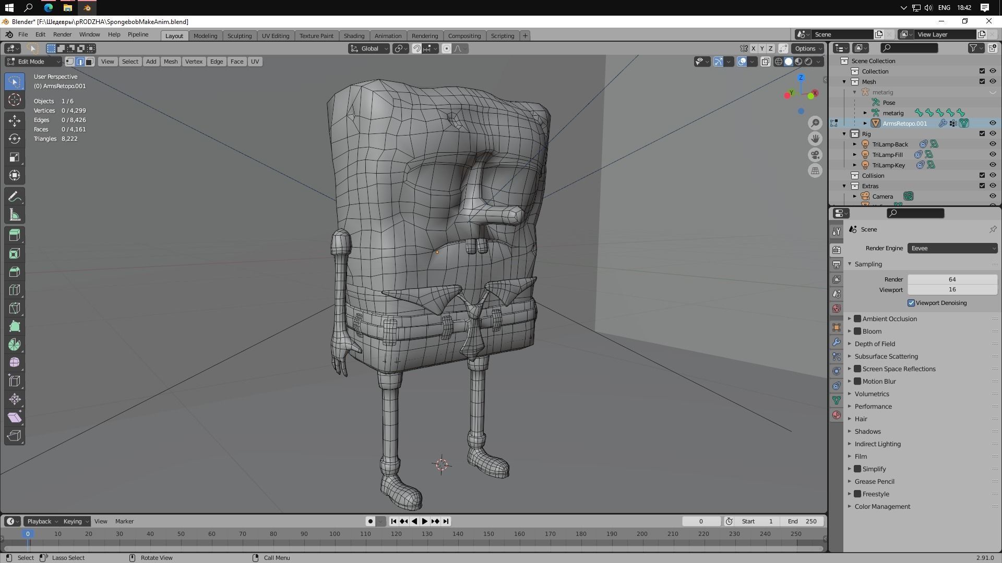
Task: Expand the TriLamp-Fill outliner item
Action: point(855,155)
